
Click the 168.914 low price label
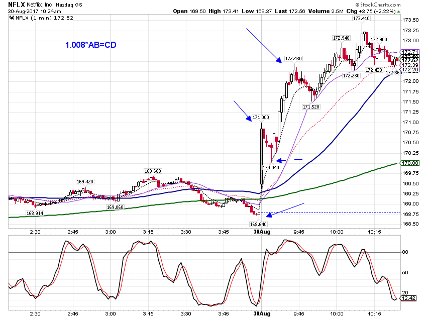point(35,213)
